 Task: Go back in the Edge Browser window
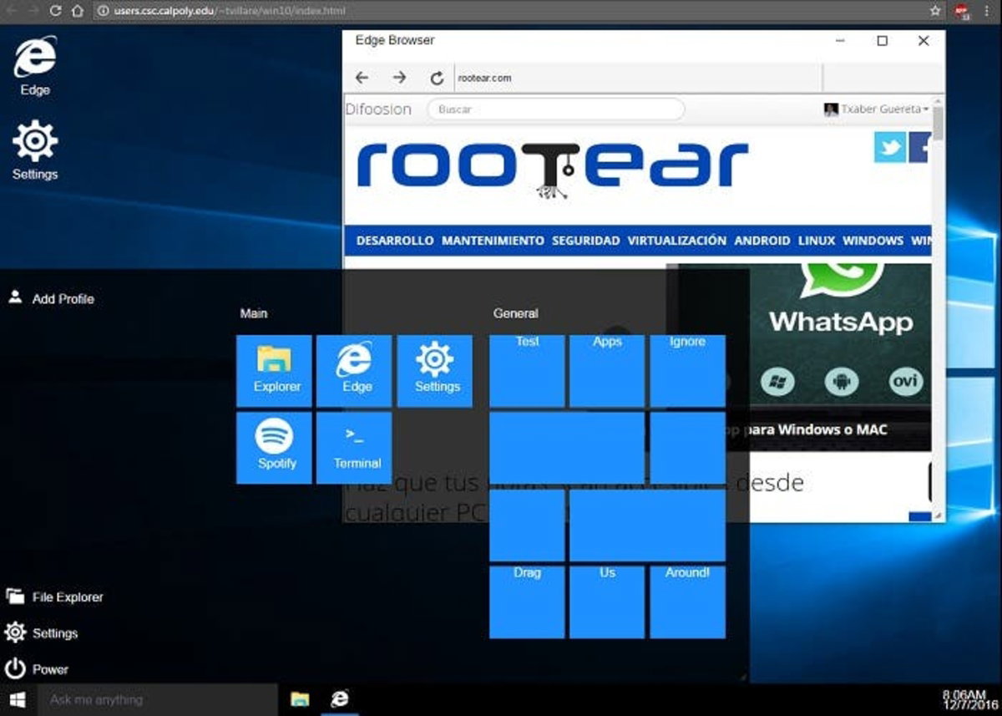coord(362,78)
